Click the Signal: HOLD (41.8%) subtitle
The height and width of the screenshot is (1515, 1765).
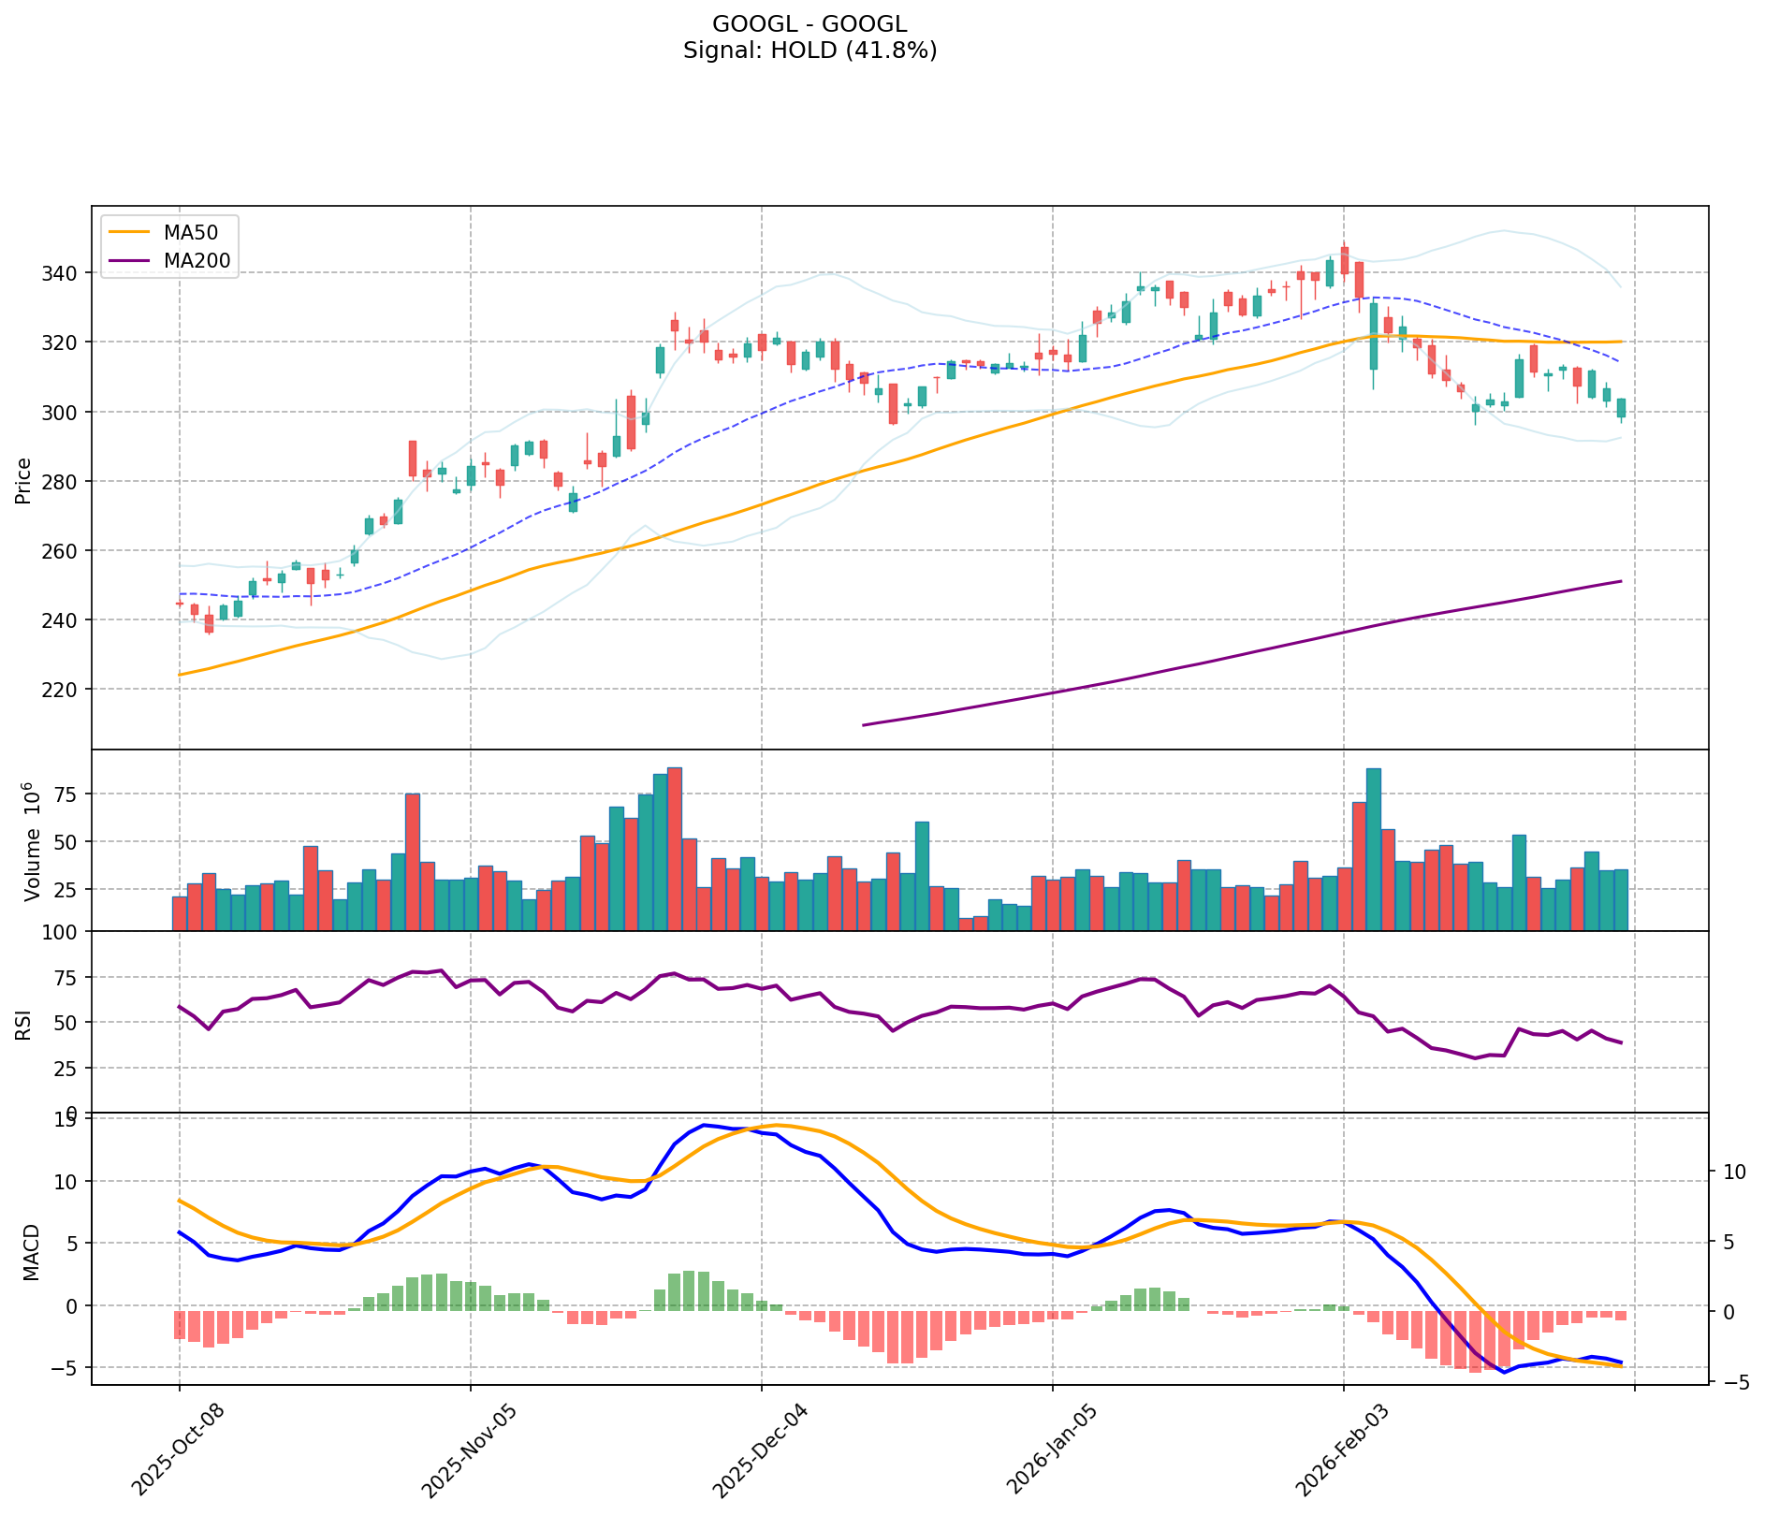(810, 51)
